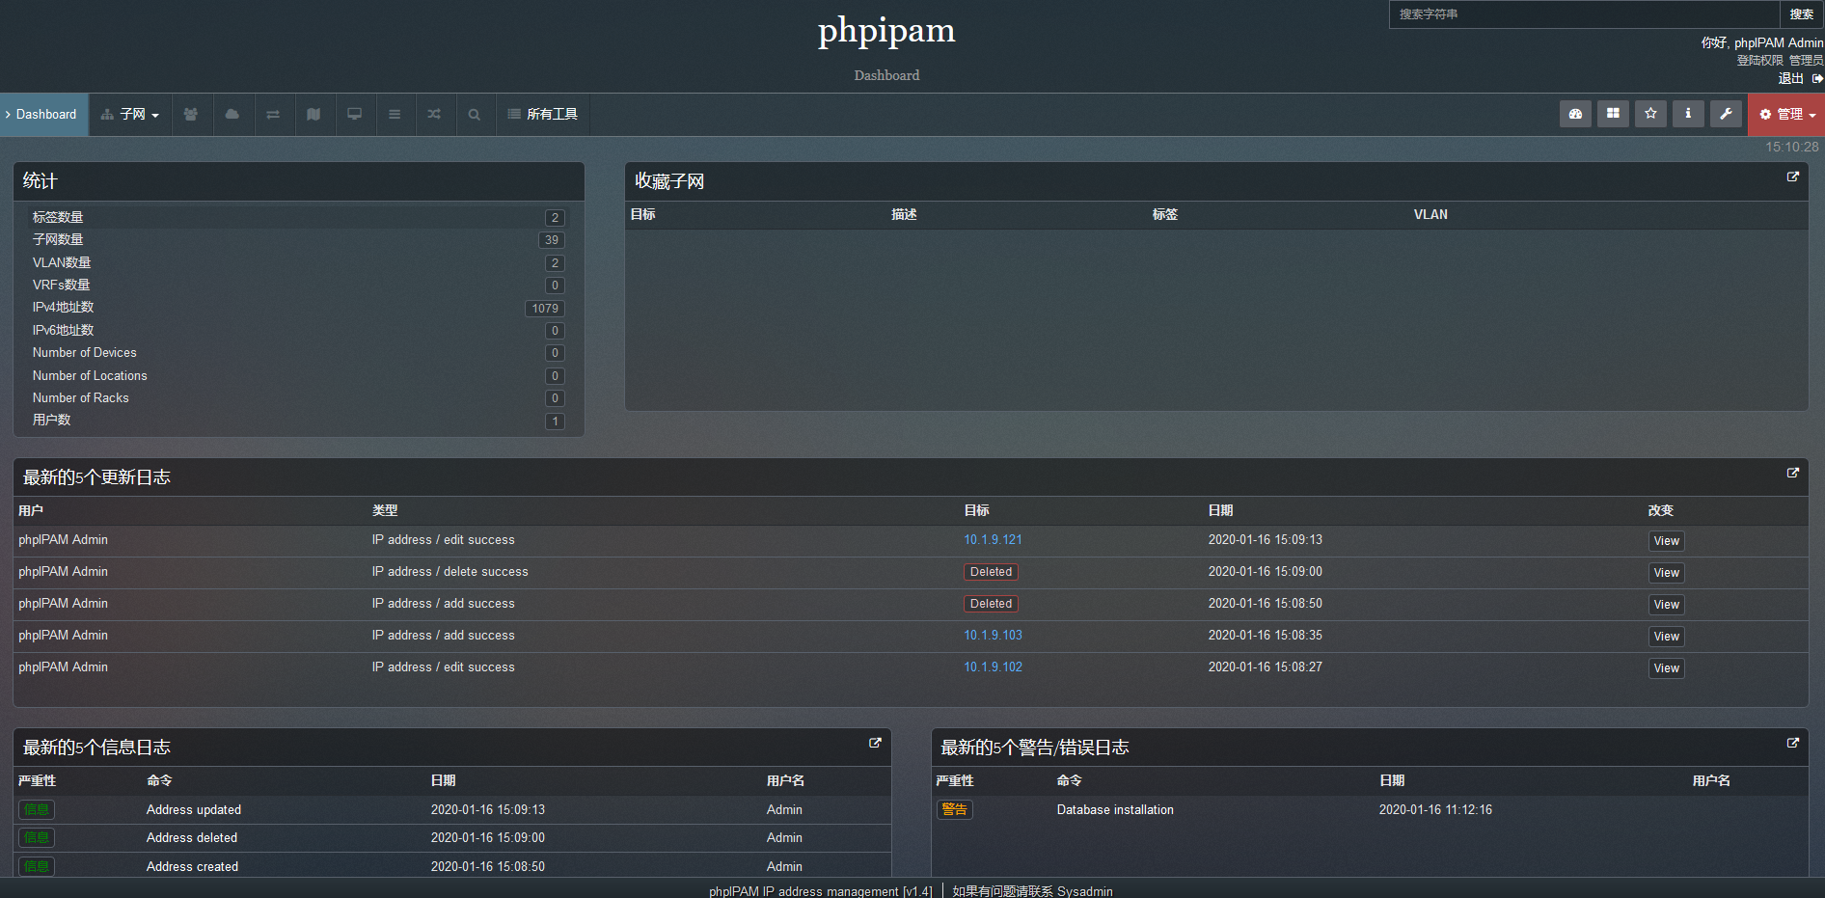The height and width of the screenshot is (898, 1825).
Task: Click the exchange arrows toolbar icon
Action: [274, 114]
